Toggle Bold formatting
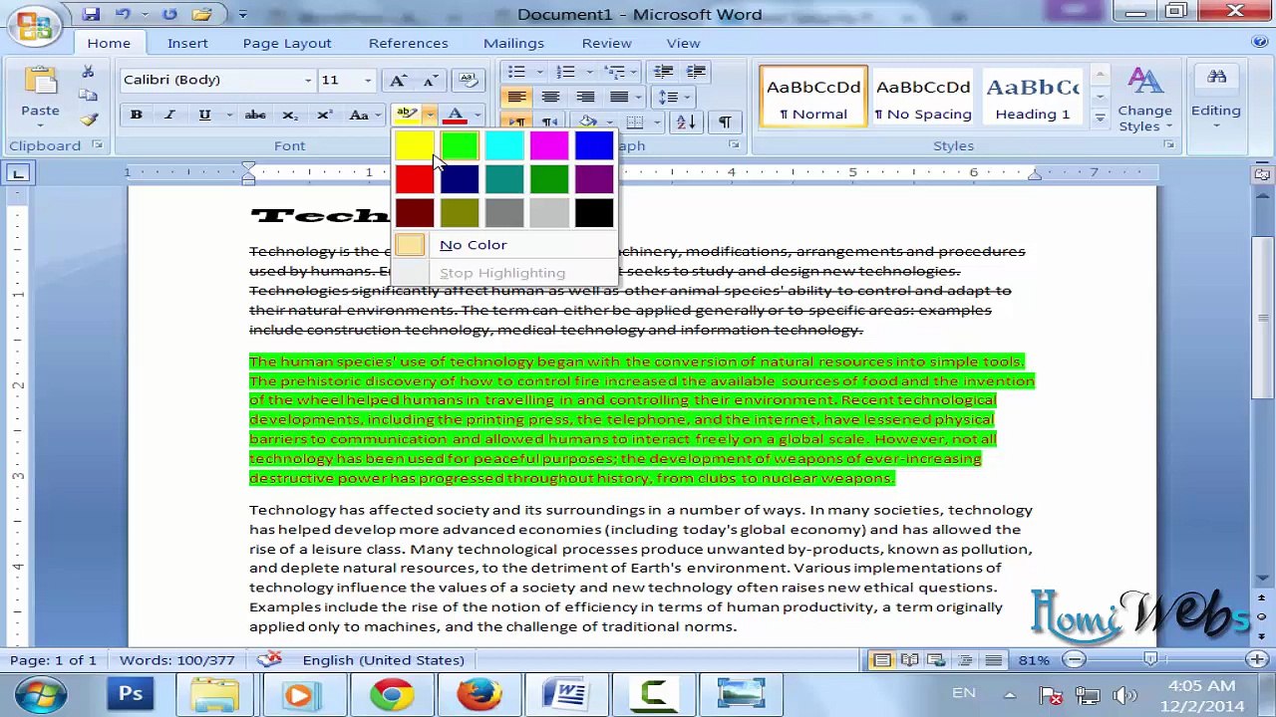The height and width of the screenshot is (717, 1276). (x=137, y=116)
